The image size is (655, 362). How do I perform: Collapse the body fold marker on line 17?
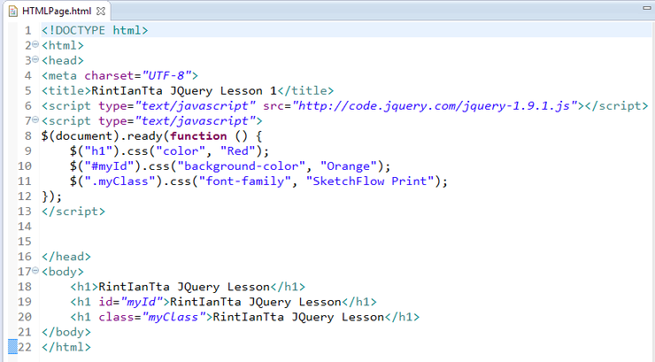click(x=35, y=271)
